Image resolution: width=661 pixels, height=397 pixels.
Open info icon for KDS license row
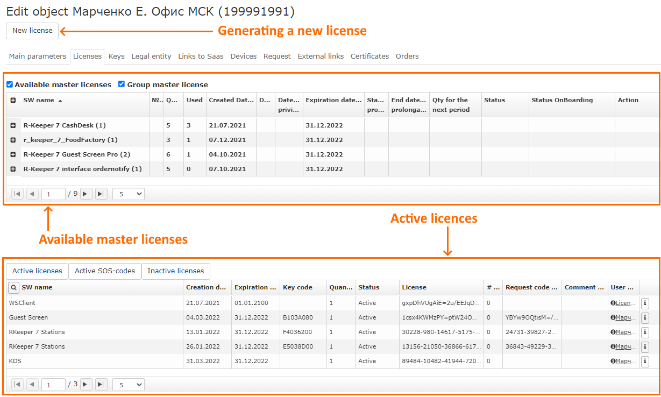645,361
